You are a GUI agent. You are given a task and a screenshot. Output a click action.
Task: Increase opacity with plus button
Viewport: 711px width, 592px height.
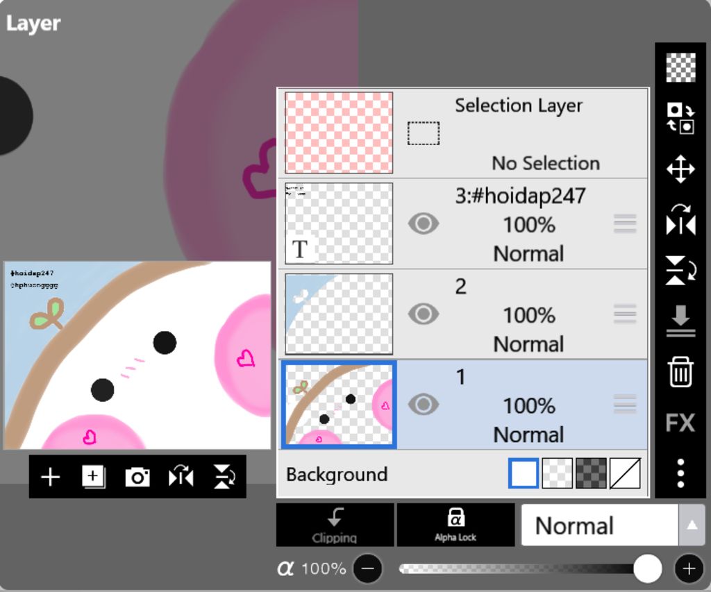tap(689, 568)
